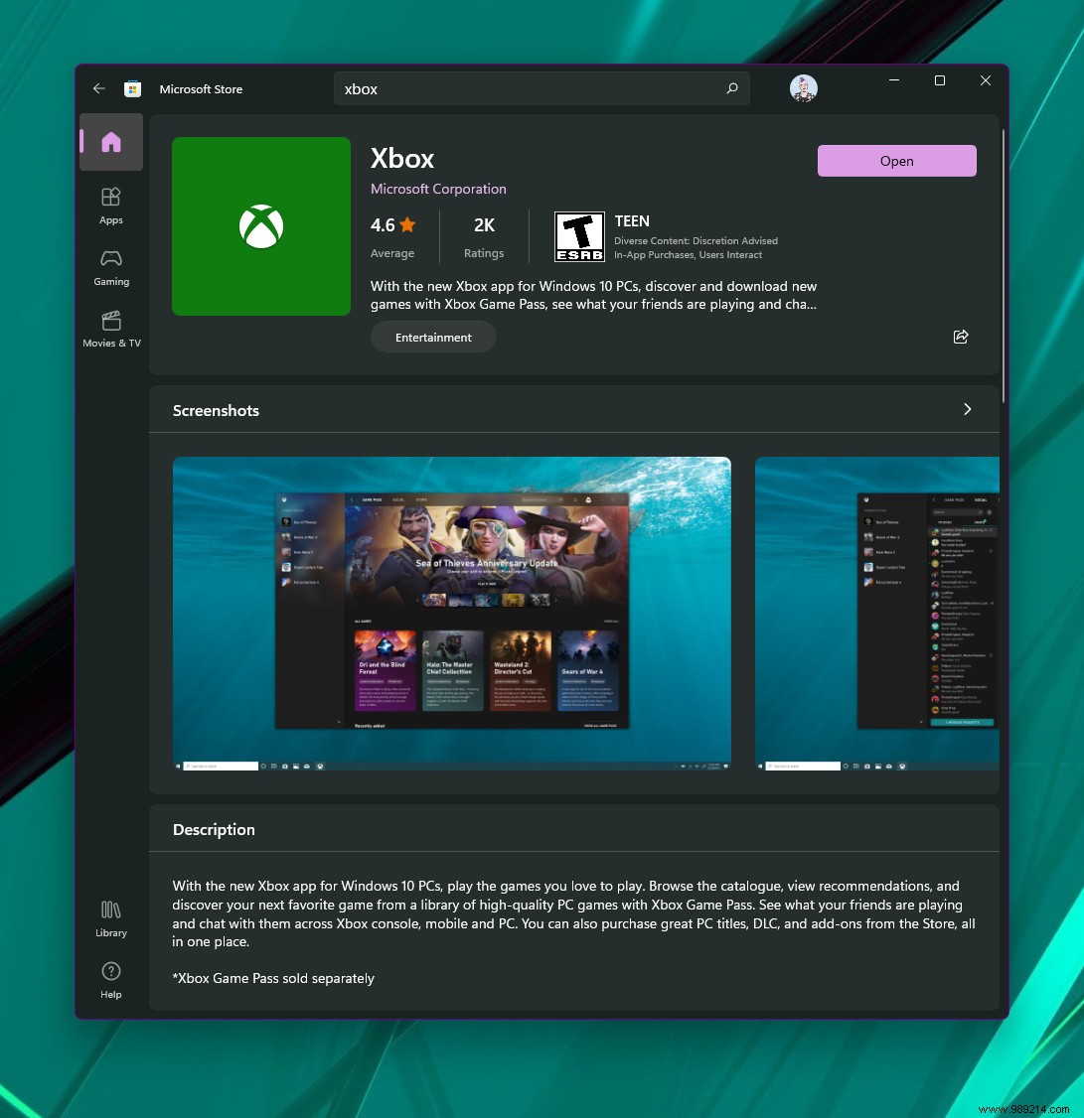This screenshot has width=1084, height=1118.
Task: Select the Home icon in the sidebar
Action: pyautogui.click(x=110, y=141)
